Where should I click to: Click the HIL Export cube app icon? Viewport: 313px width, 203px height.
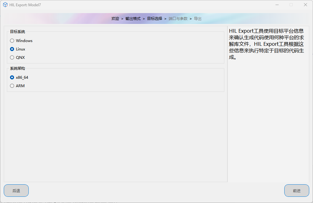[5, 5]
